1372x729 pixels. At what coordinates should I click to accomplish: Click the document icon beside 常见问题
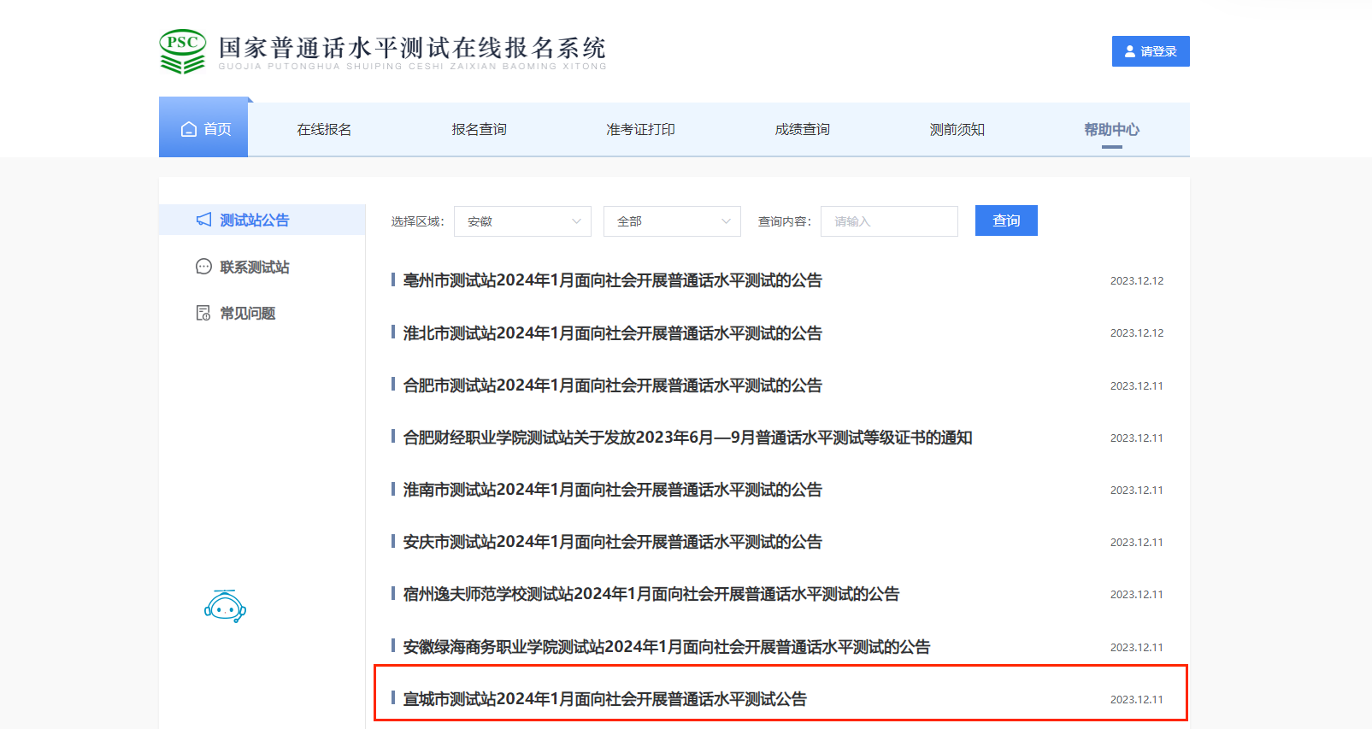point(203,313)
